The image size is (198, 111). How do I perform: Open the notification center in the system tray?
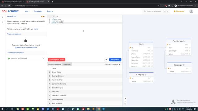coord(195,109)
